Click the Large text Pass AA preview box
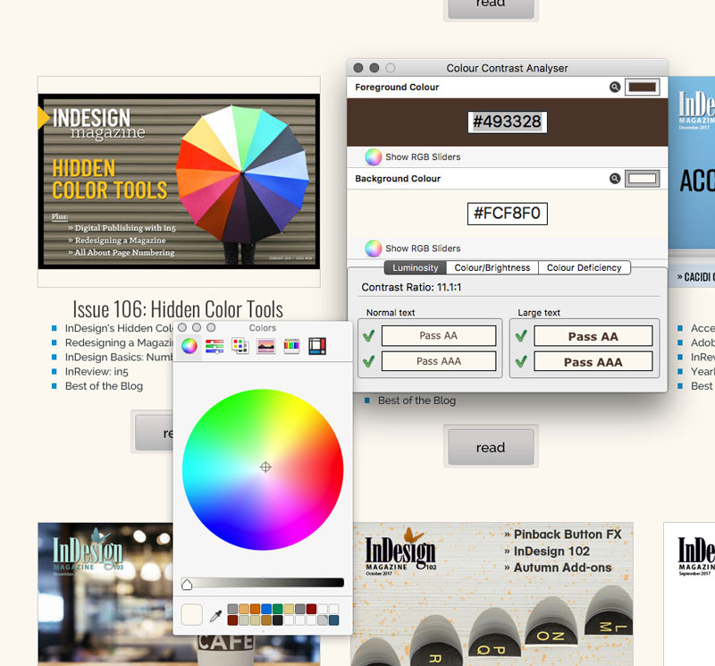The image size is (715, 666). coord(593,336)
